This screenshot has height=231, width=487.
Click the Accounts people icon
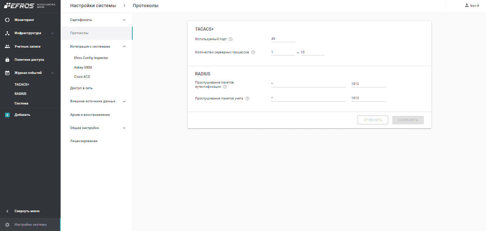[x=7, y=47]
